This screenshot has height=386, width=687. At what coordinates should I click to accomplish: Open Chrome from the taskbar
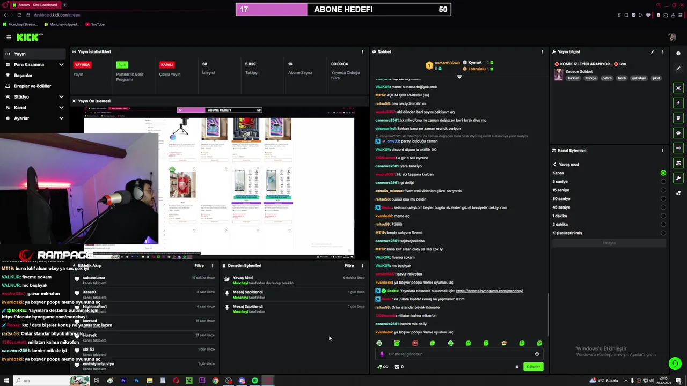[x=215, y=381]
